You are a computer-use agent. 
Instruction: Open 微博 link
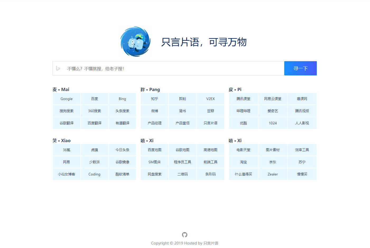[x=155, y=111]
